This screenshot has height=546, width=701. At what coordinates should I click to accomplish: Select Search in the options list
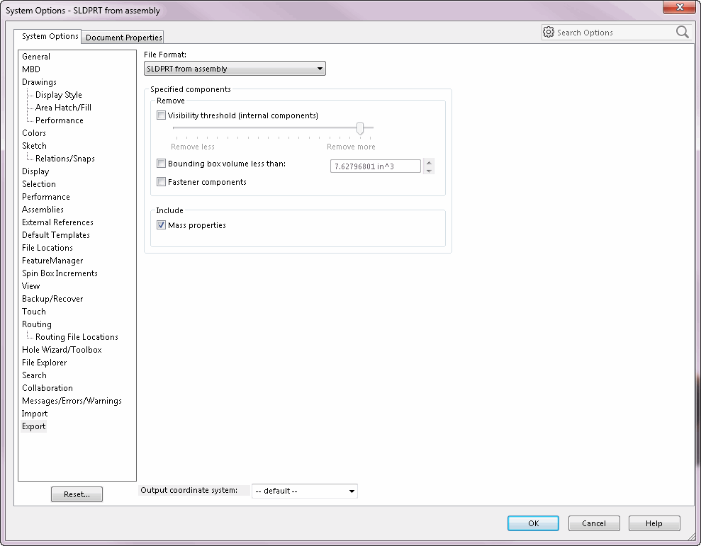coord(35,375)
